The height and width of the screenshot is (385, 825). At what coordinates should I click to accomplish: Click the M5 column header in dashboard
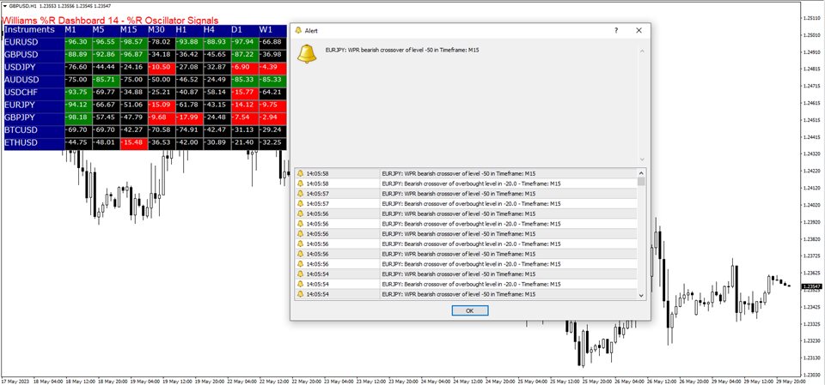pos(98,30)
